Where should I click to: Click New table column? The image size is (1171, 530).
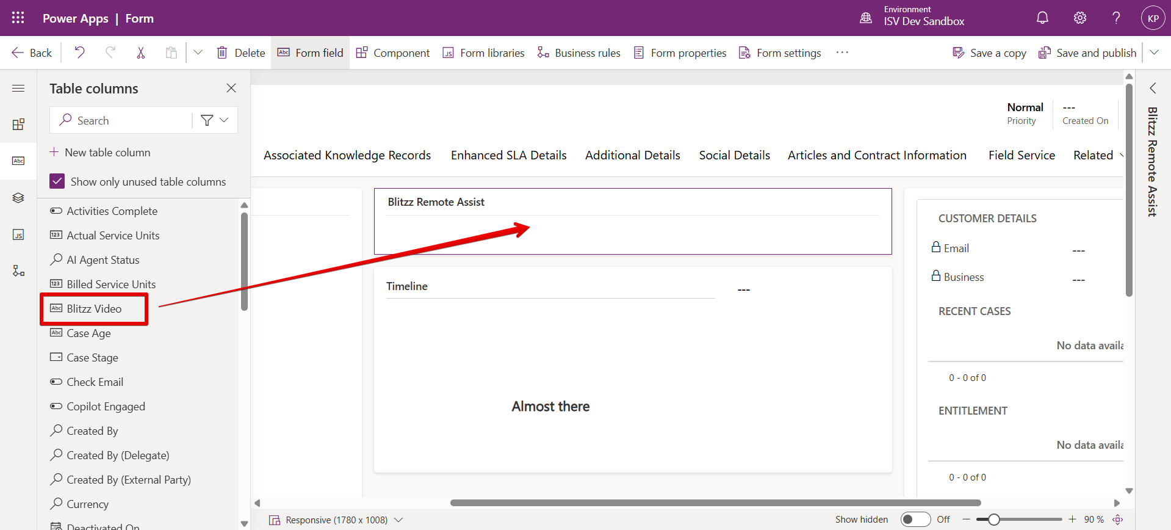point(100,152)
